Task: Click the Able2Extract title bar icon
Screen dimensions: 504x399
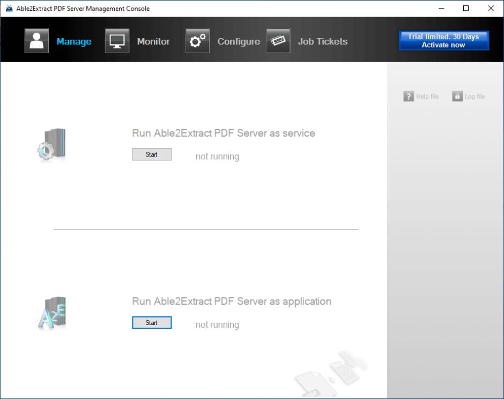Action: point(9,9)
